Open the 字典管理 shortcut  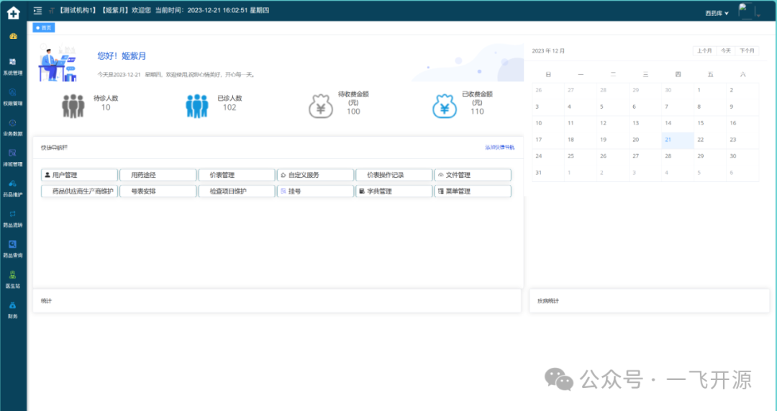tap(394, 191)
